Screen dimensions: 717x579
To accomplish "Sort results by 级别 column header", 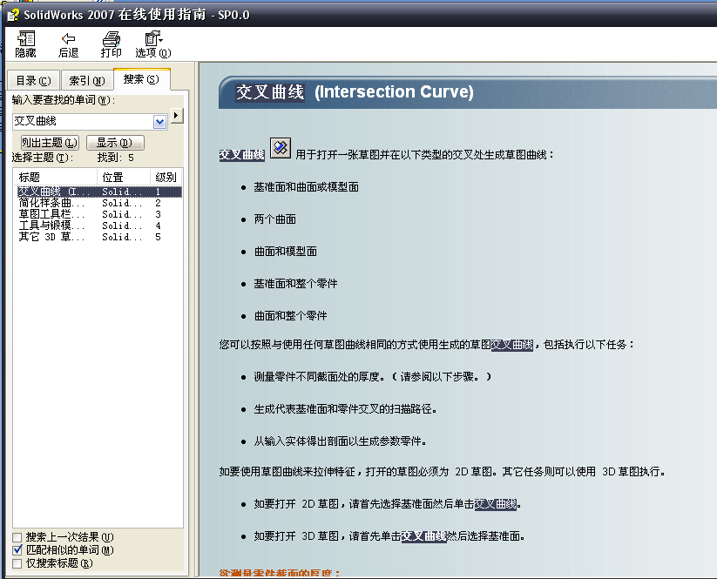I will pos(166,177).
